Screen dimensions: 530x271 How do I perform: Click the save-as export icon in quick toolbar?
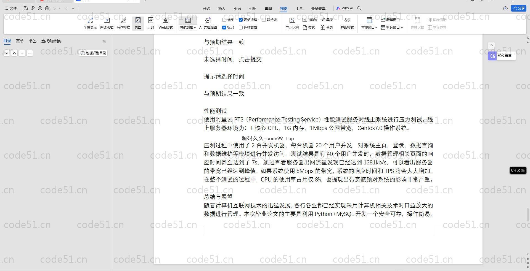pos(33,8)
